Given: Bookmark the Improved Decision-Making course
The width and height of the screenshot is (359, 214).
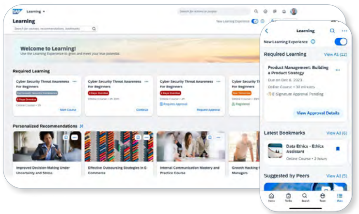Looking at the screenshot, I should (66, 138).
